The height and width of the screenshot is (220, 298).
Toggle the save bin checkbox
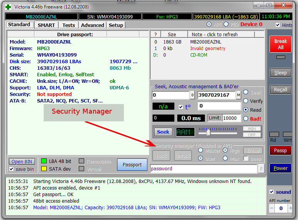[12, 169]
